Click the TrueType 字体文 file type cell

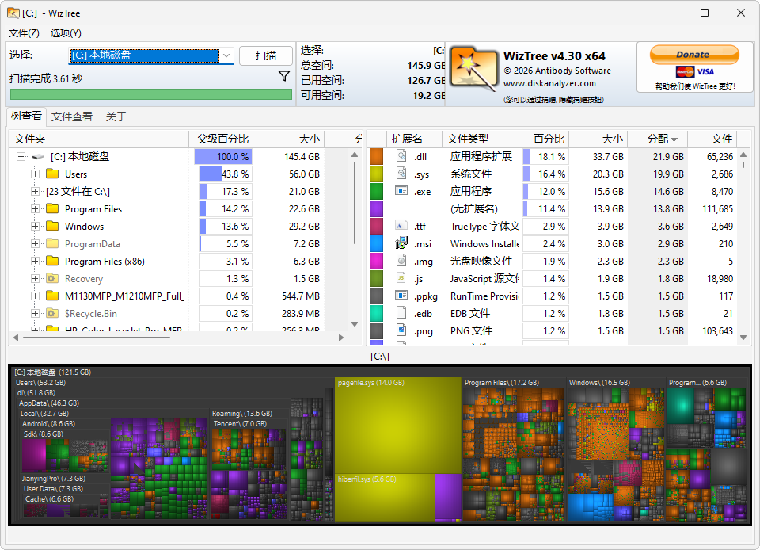[x=484, y=226]
